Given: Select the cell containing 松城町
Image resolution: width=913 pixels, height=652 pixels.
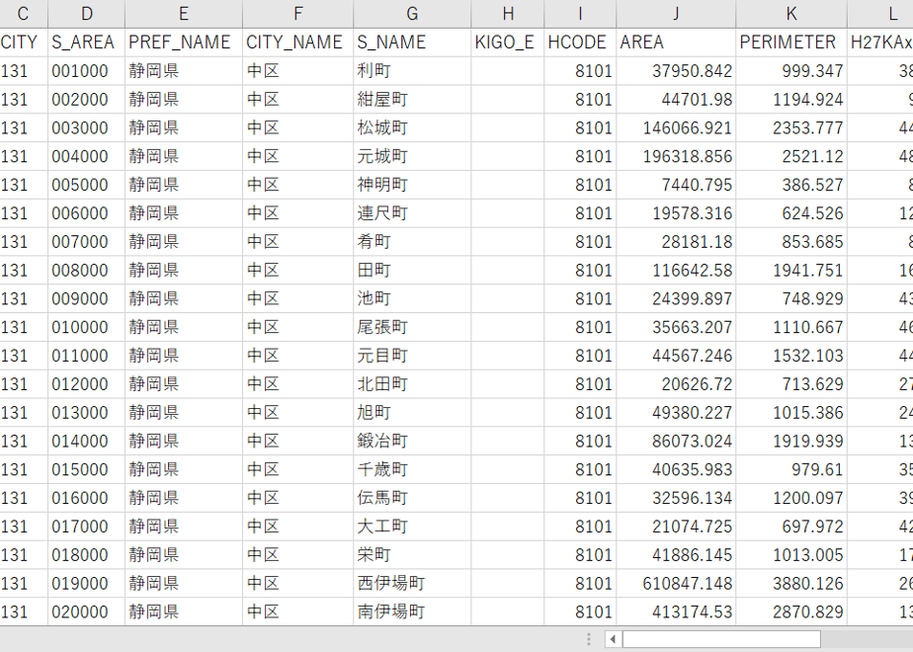Looking at the screenshot, I should [x=412, y=127].
